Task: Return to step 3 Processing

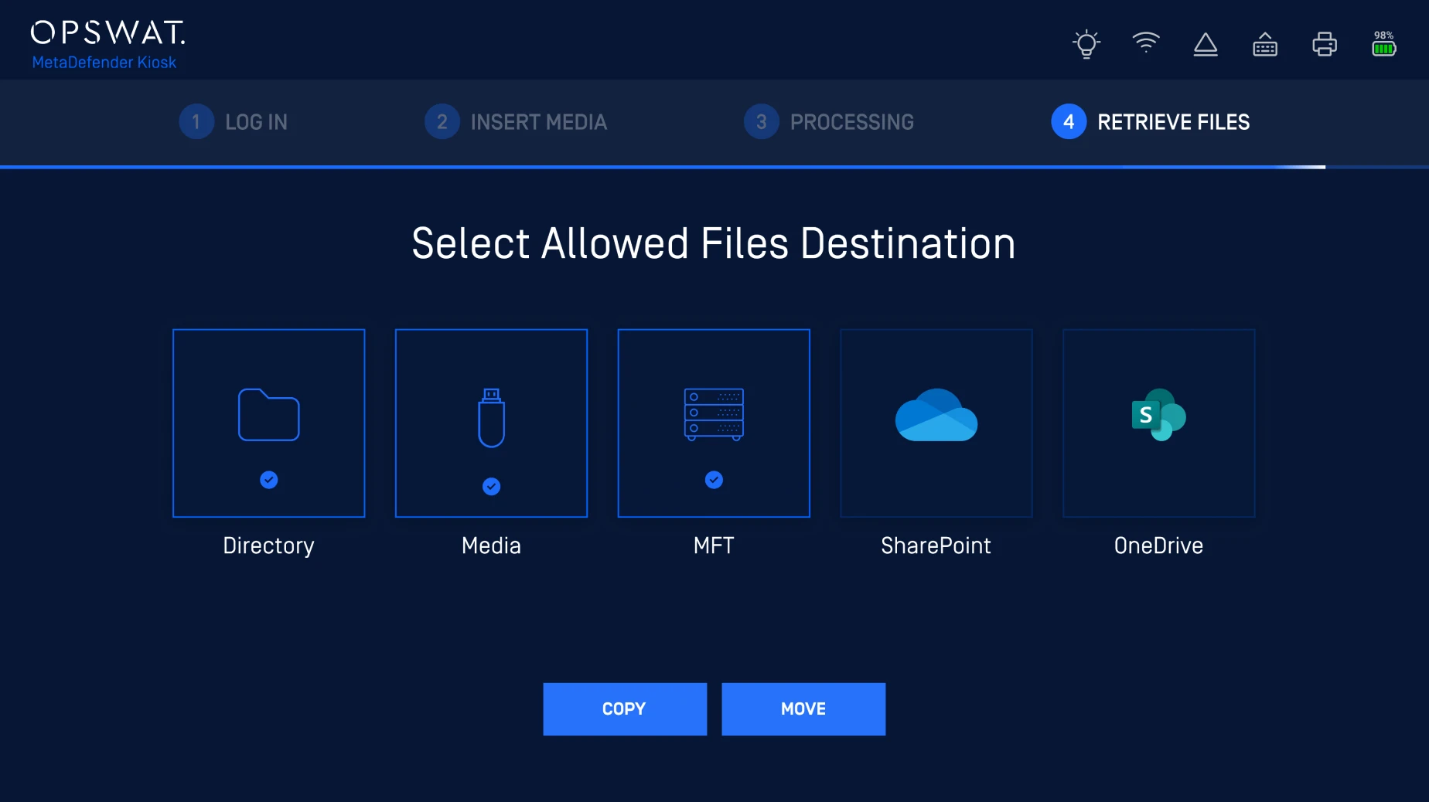Action: tap(829, 122)
